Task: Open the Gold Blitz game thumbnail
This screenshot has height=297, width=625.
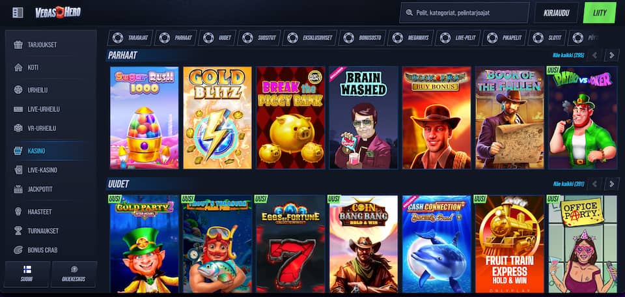Action: 217,118
